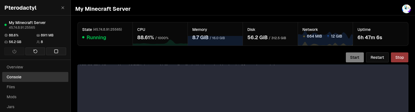Click the upload arrow next to 12 GiB
The width and height of the screenshot is (415, 112).
coord(328,36)
